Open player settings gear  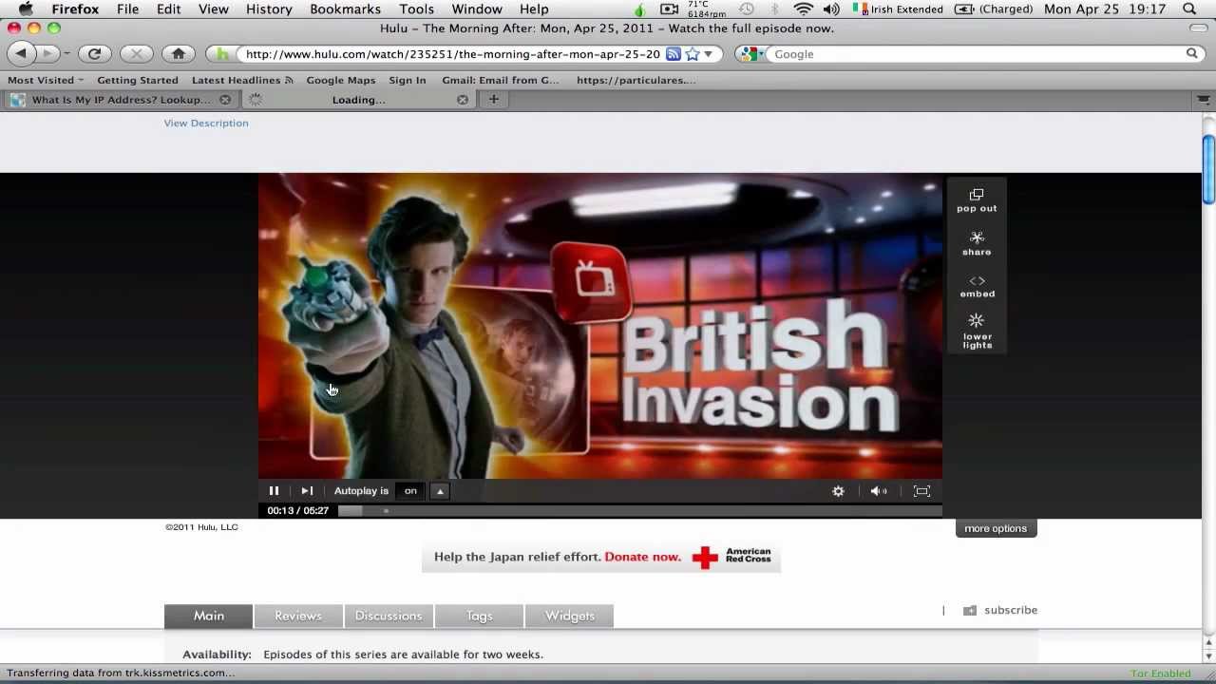click(x=838, y=491)
